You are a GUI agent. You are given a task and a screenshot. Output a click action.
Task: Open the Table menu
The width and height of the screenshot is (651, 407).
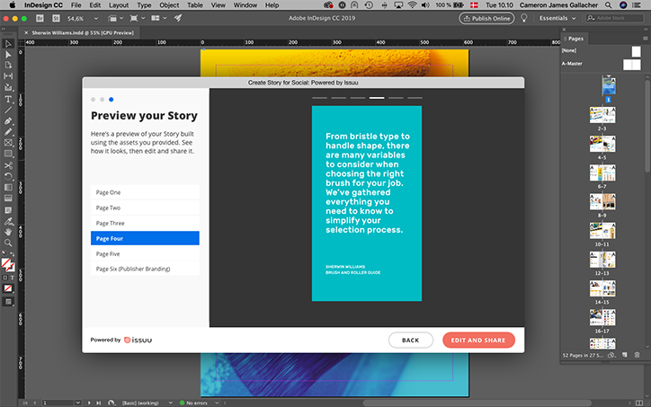point(195,5)
